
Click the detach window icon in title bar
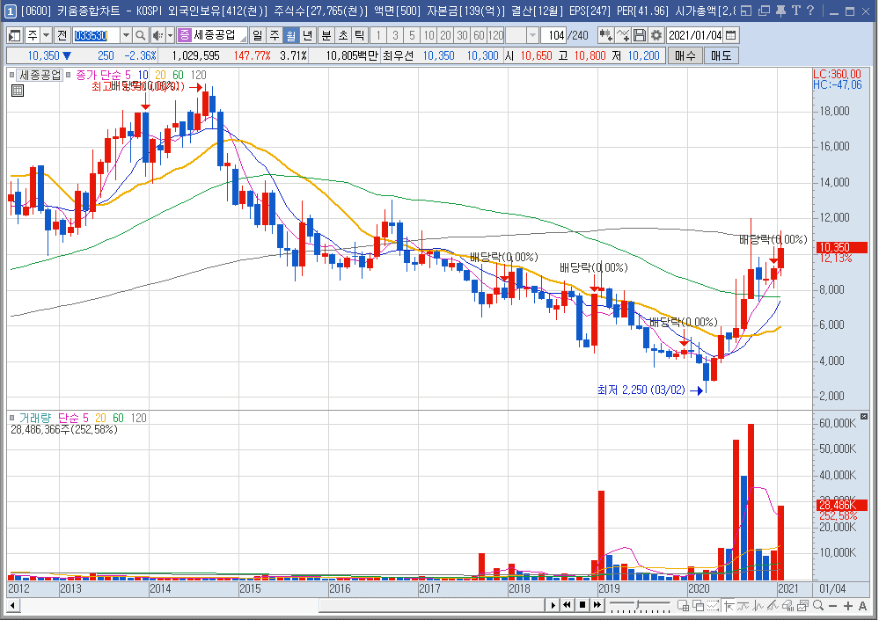coord(764,11)
